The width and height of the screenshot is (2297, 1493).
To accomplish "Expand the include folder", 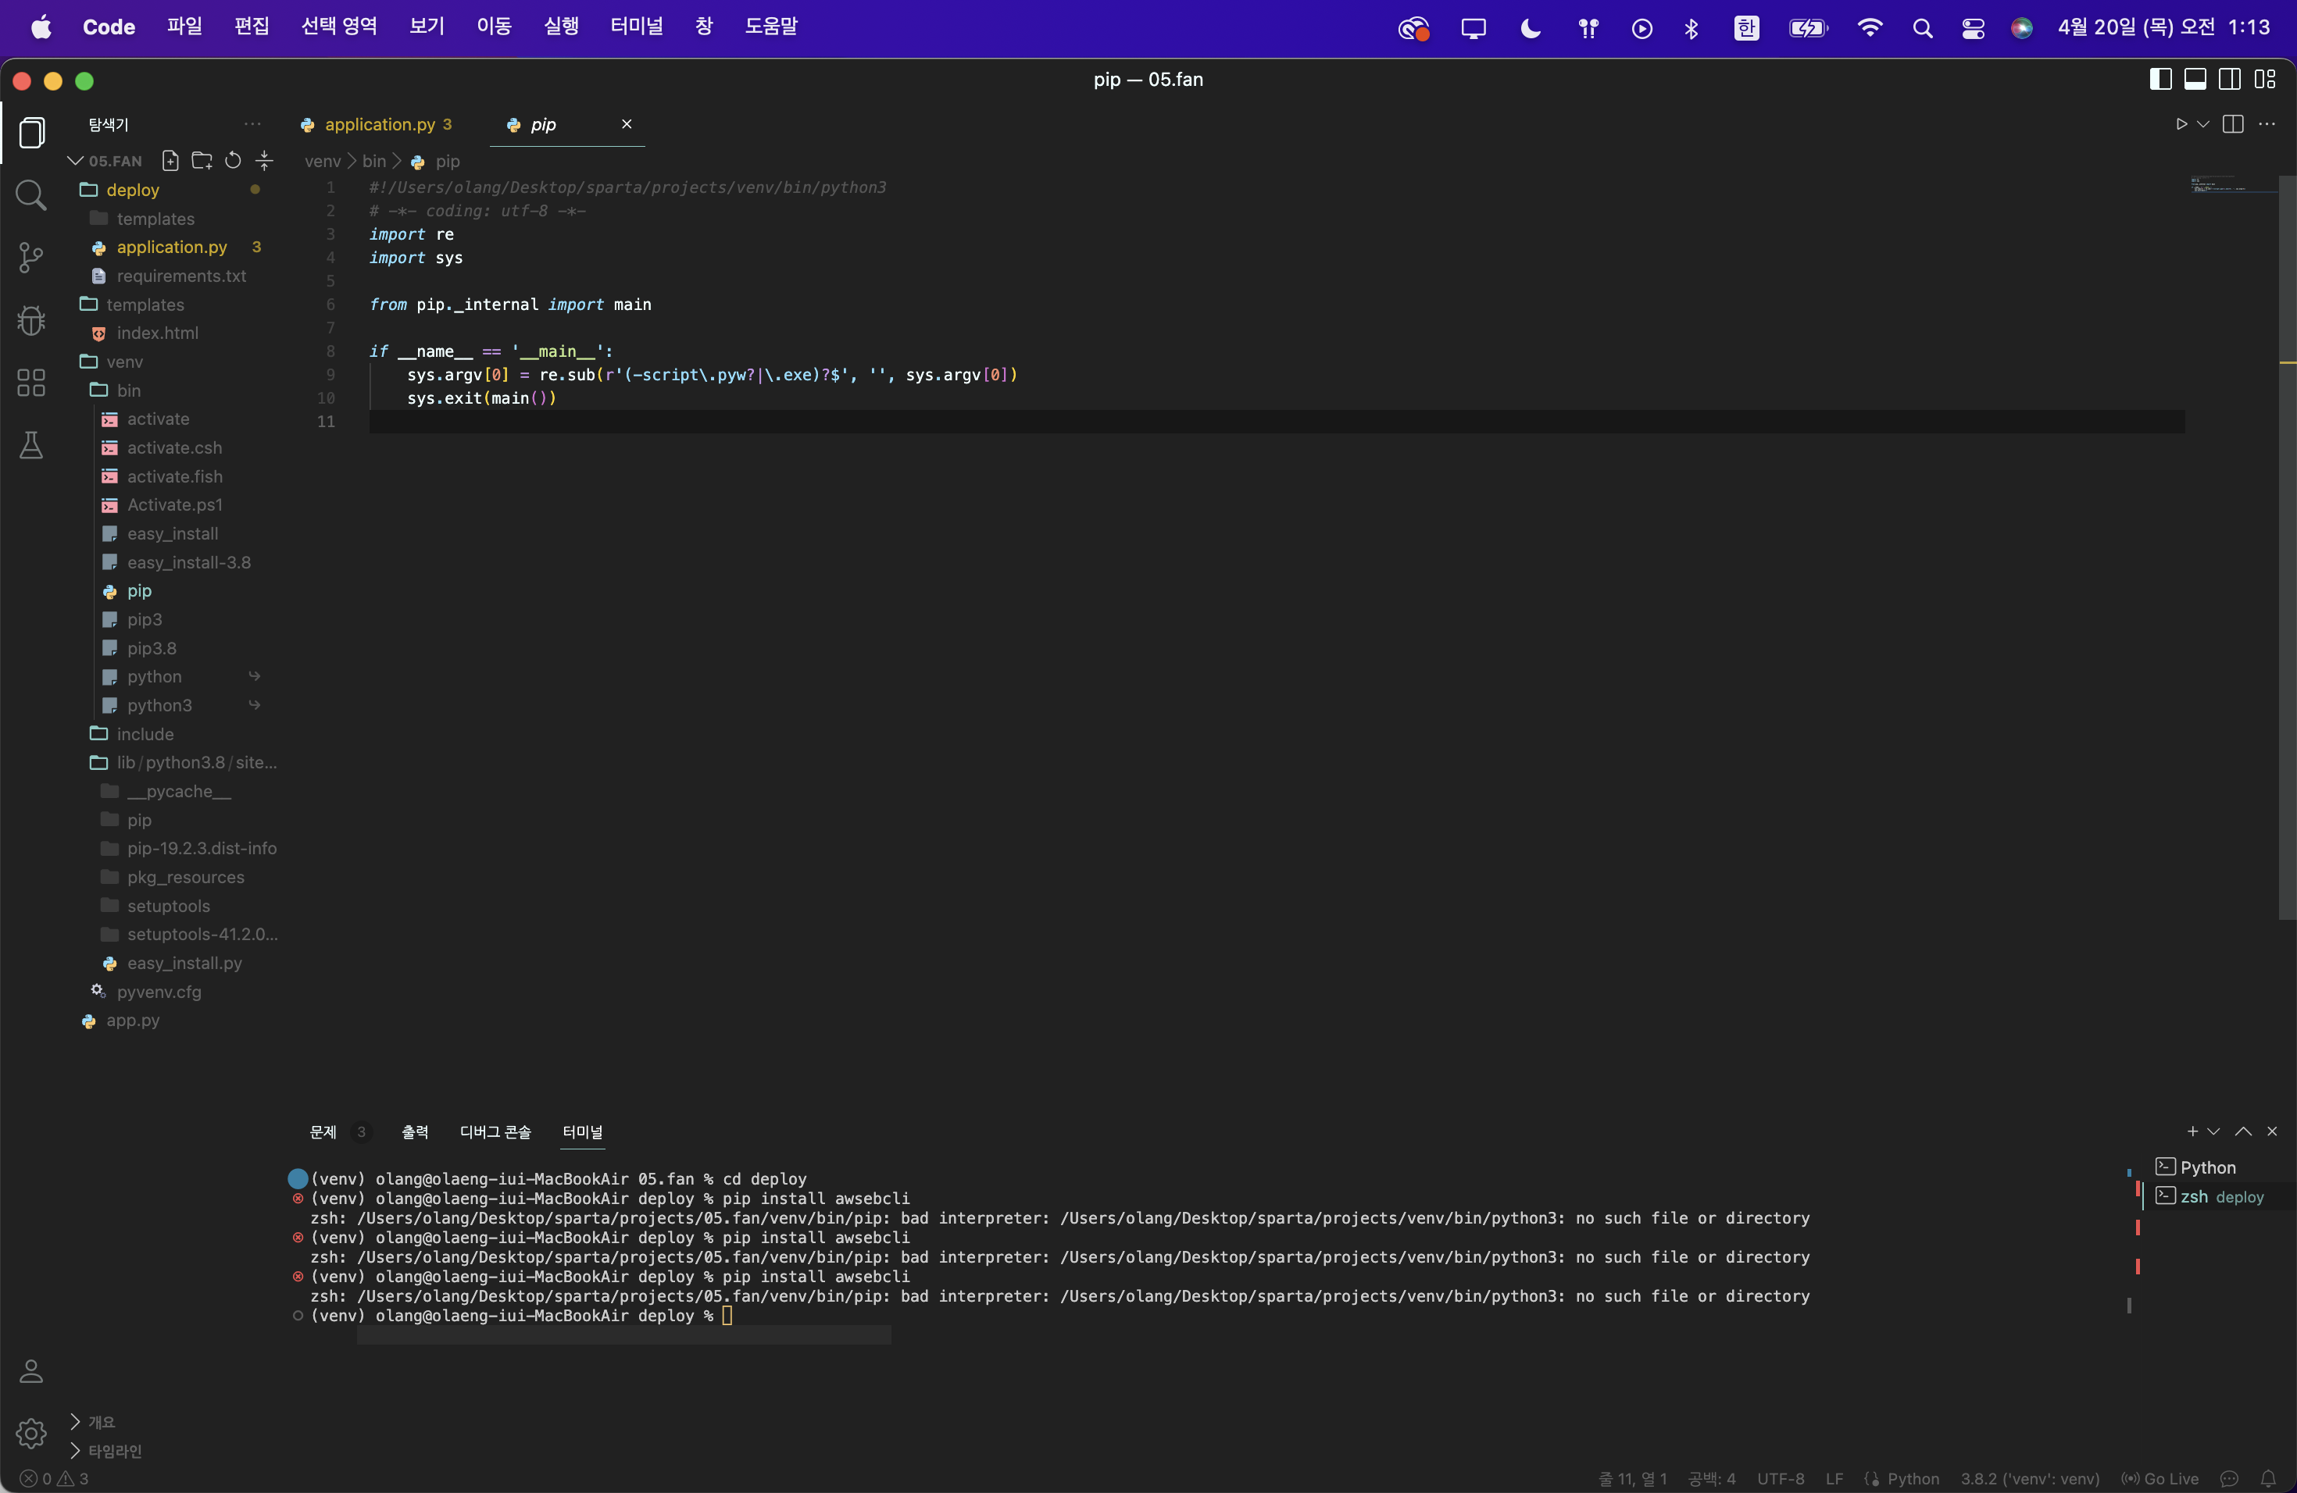I will click(145, 734).
